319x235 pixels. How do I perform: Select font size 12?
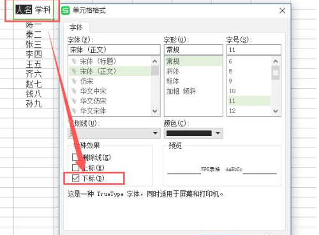[249, 110]
